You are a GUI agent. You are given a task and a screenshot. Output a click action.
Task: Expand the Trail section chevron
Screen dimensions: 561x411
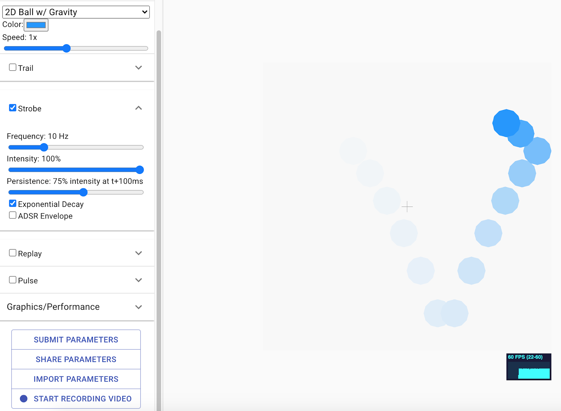pos(138,68)
